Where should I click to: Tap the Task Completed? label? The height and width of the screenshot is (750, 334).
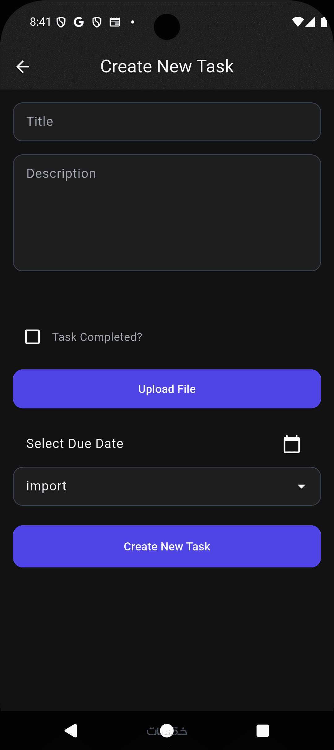pos(97,337)
